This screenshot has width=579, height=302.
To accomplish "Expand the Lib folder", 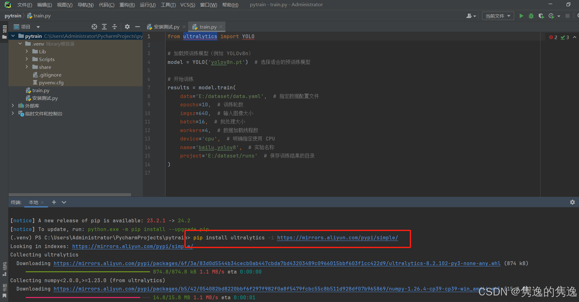I will (x=27, y=51).
